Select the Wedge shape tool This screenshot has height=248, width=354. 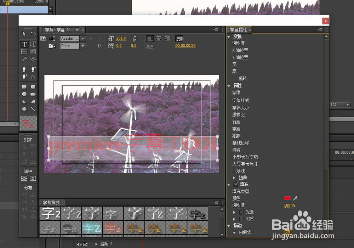24,102
